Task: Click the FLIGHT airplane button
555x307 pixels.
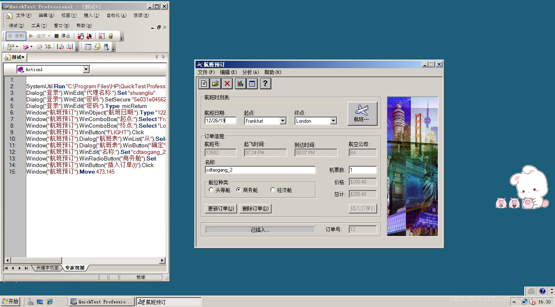Action: click(x=362, y=114)
